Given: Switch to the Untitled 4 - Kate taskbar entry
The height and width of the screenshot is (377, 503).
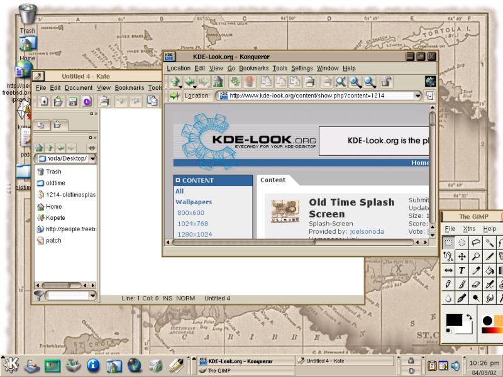Looking at the screenshot, I should click(x=345, y=361).
